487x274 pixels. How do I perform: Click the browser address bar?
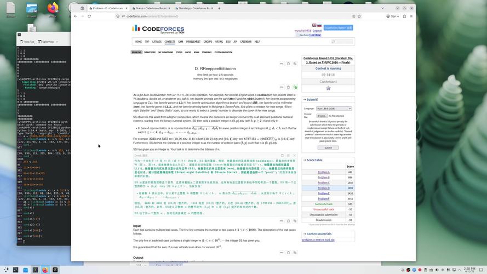pyautogui.click(x=238, y=16)
